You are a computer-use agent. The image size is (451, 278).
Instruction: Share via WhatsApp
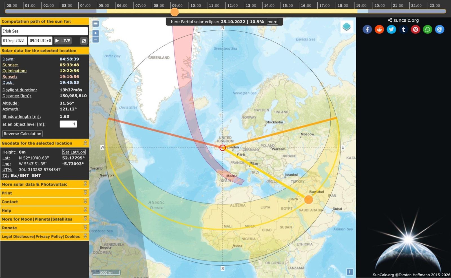pyautogui.click(x=428, y=29)
